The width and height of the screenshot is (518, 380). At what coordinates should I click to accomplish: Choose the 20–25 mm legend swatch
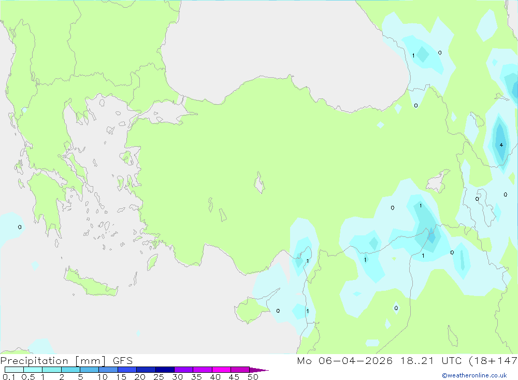[x=146, y=370]
